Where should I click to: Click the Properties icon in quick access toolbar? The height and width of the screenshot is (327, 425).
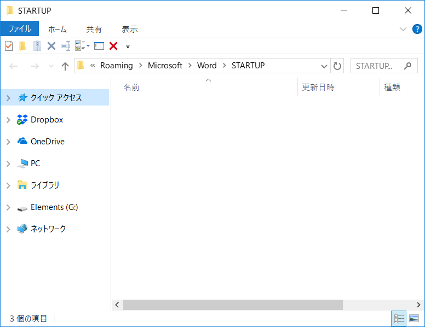coord(9,46)
